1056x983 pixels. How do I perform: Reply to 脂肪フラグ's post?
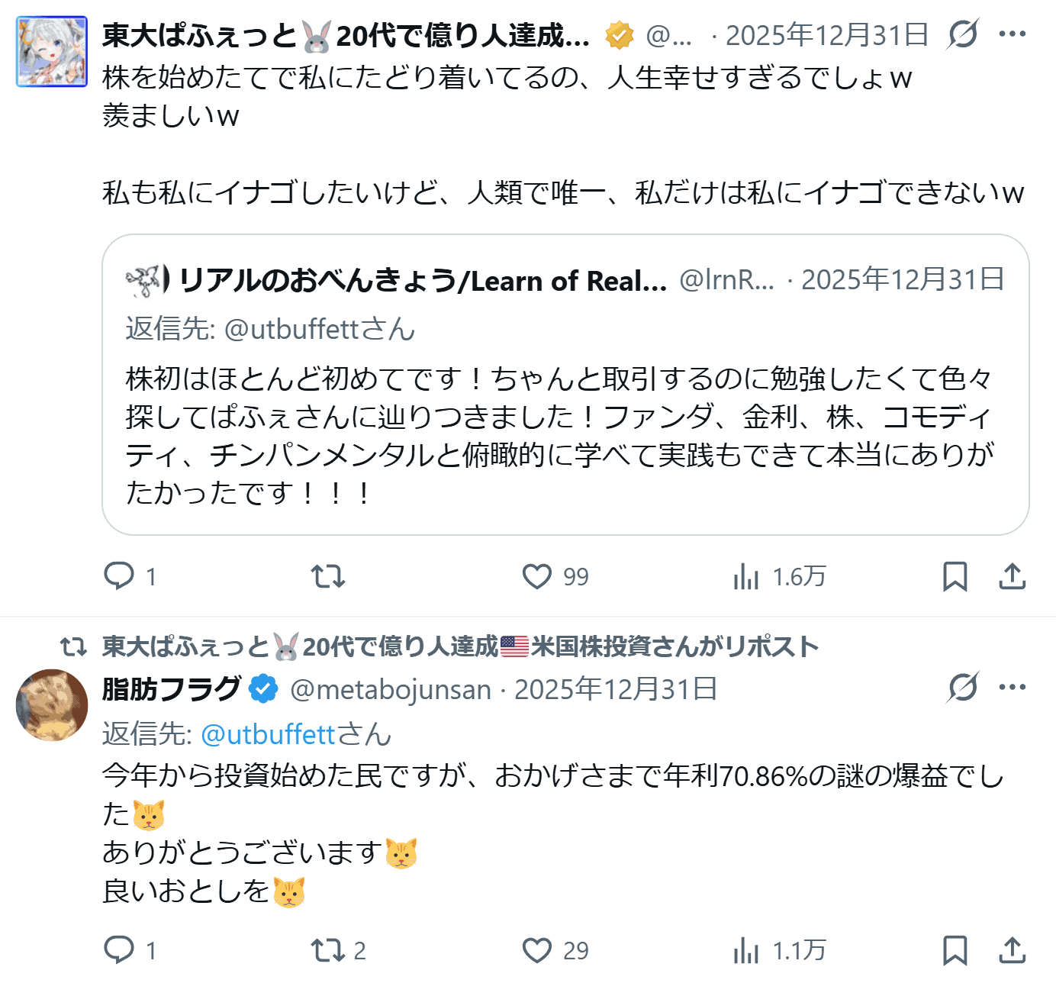coord(120,950)
